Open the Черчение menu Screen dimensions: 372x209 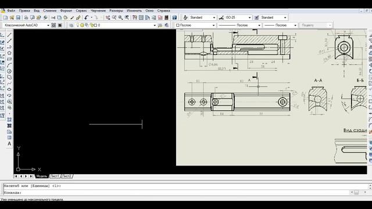point(98,10)
